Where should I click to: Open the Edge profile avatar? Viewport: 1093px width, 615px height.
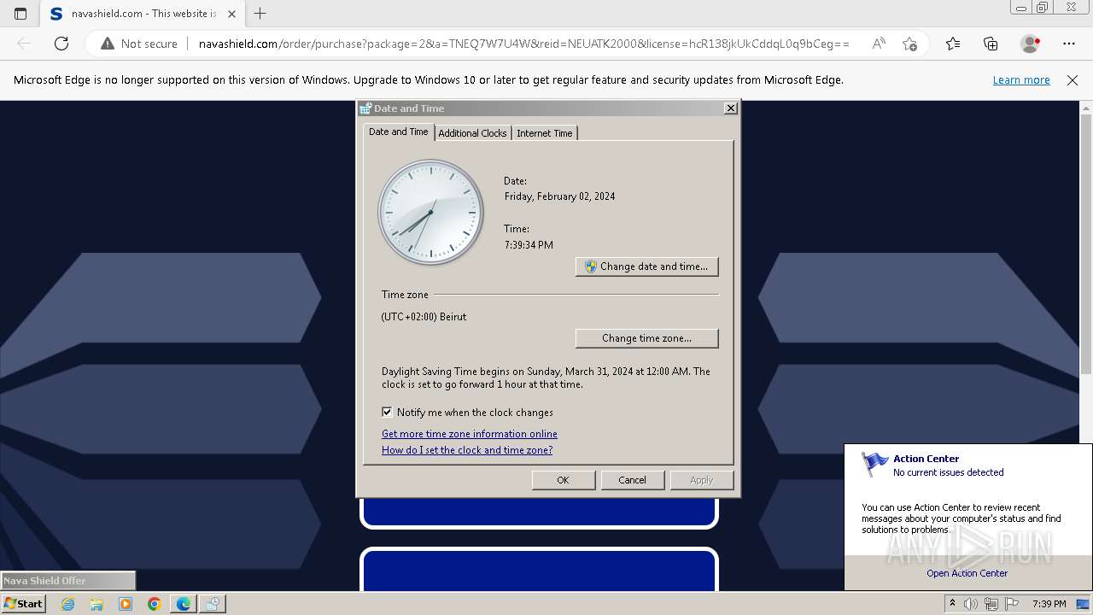coord(1030,44)
